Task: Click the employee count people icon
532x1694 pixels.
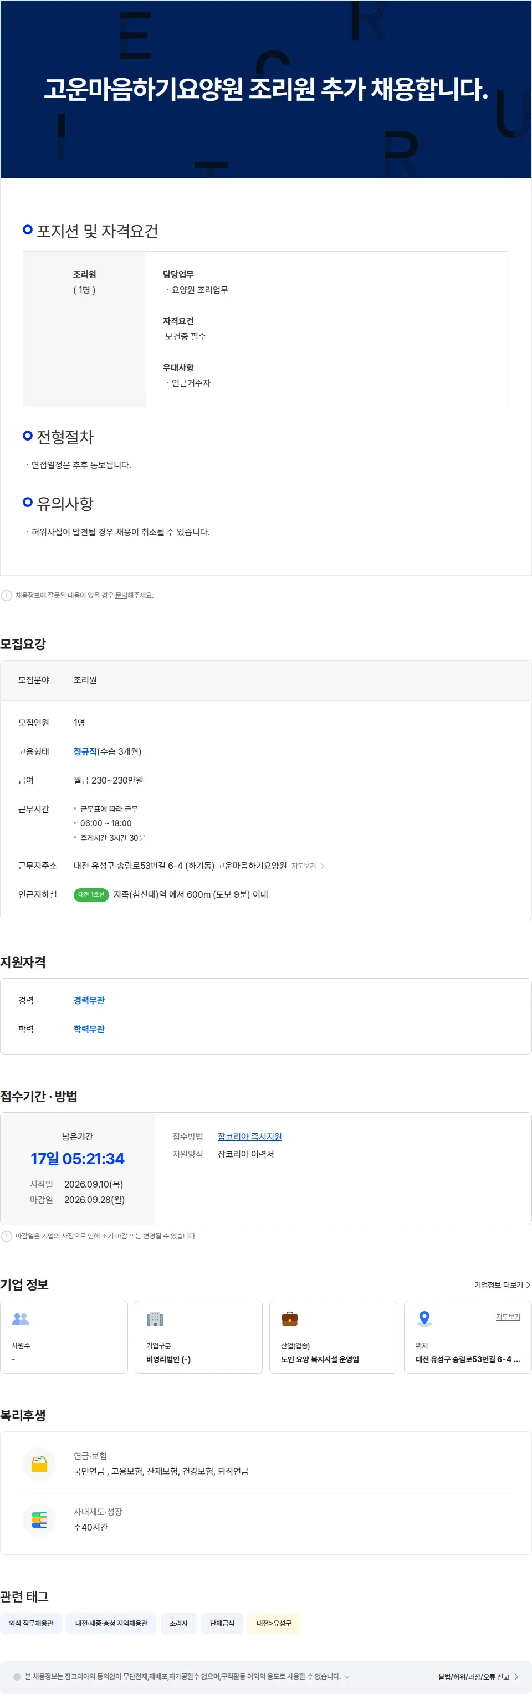Action: 21,1318
